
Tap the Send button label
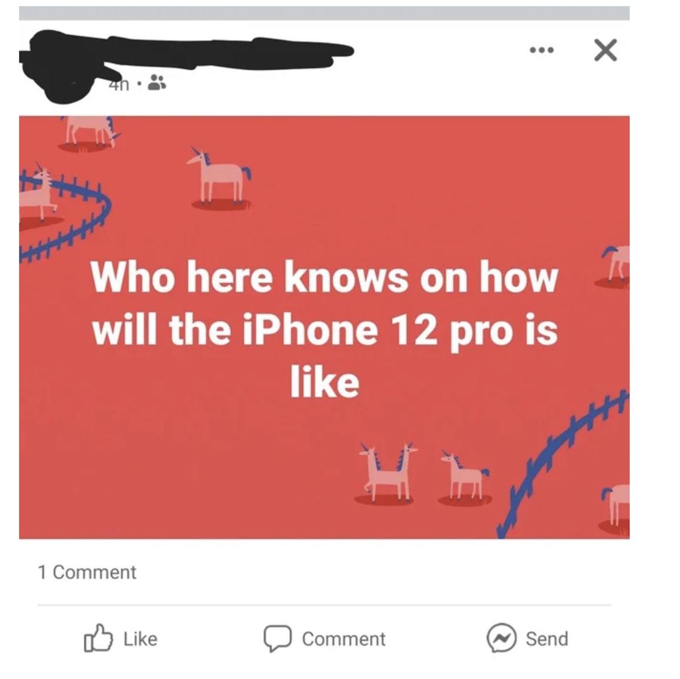pyautogui.click(x=546, y=639)
